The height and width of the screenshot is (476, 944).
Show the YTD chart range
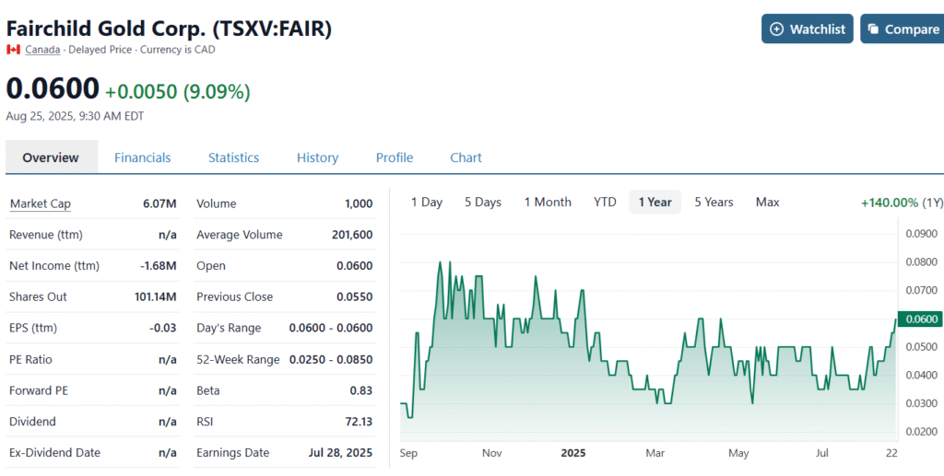pos(605,202)
